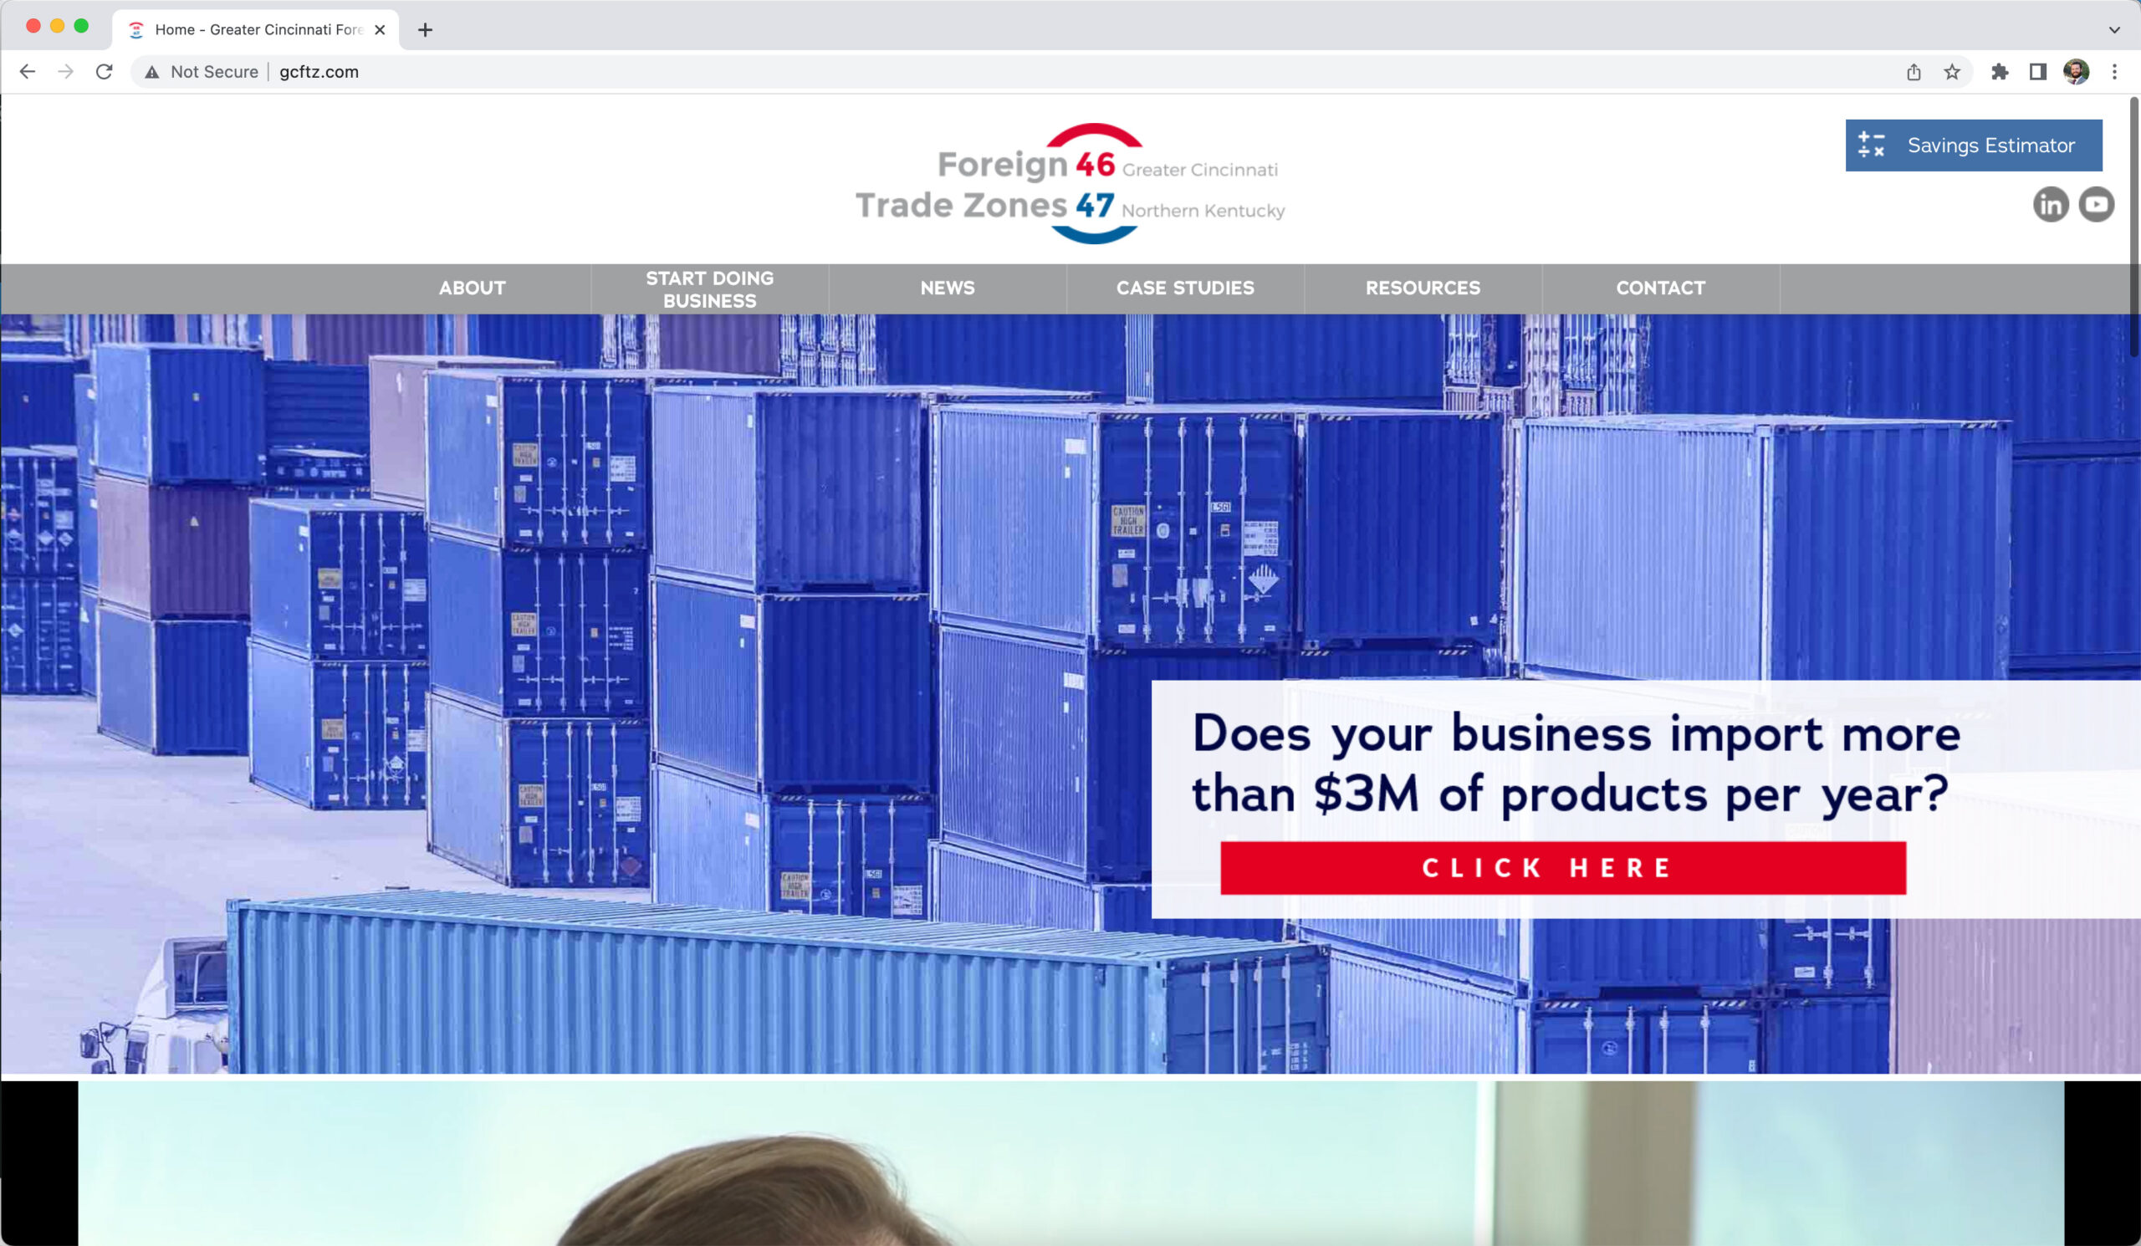Toggle the page reload refresh button

click(x=105, y=71)
